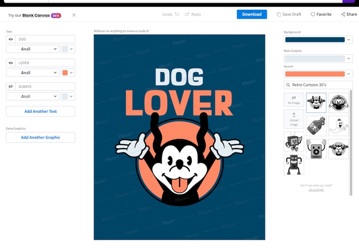Select cartoon ghost graphic
359x251 pixels.
point(339,126)
